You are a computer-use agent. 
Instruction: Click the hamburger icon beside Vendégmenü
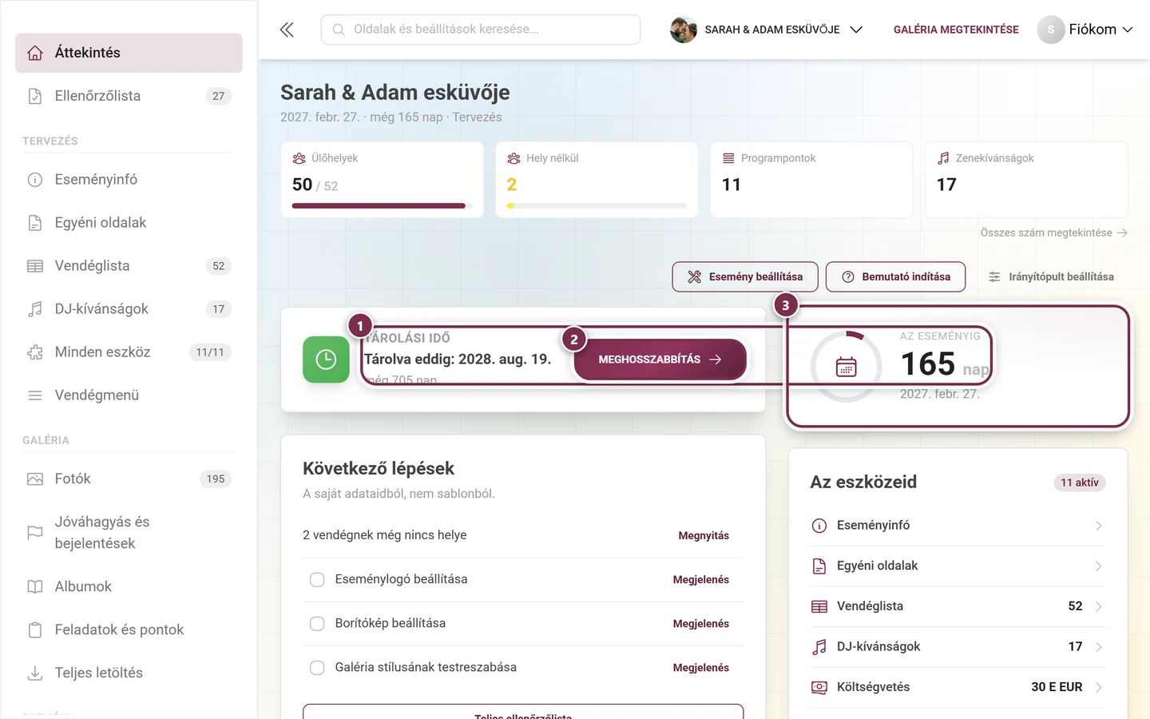pyautogui.click(x=35, y=395)
